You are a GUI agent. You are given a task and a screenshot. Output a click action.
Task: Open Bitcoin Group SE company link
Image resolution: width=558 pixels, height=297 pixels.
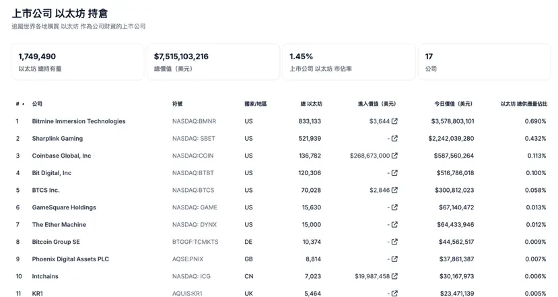(56, 242)
